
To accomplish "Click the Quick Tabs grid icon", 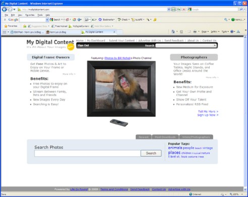I will [x=5, y=32].
